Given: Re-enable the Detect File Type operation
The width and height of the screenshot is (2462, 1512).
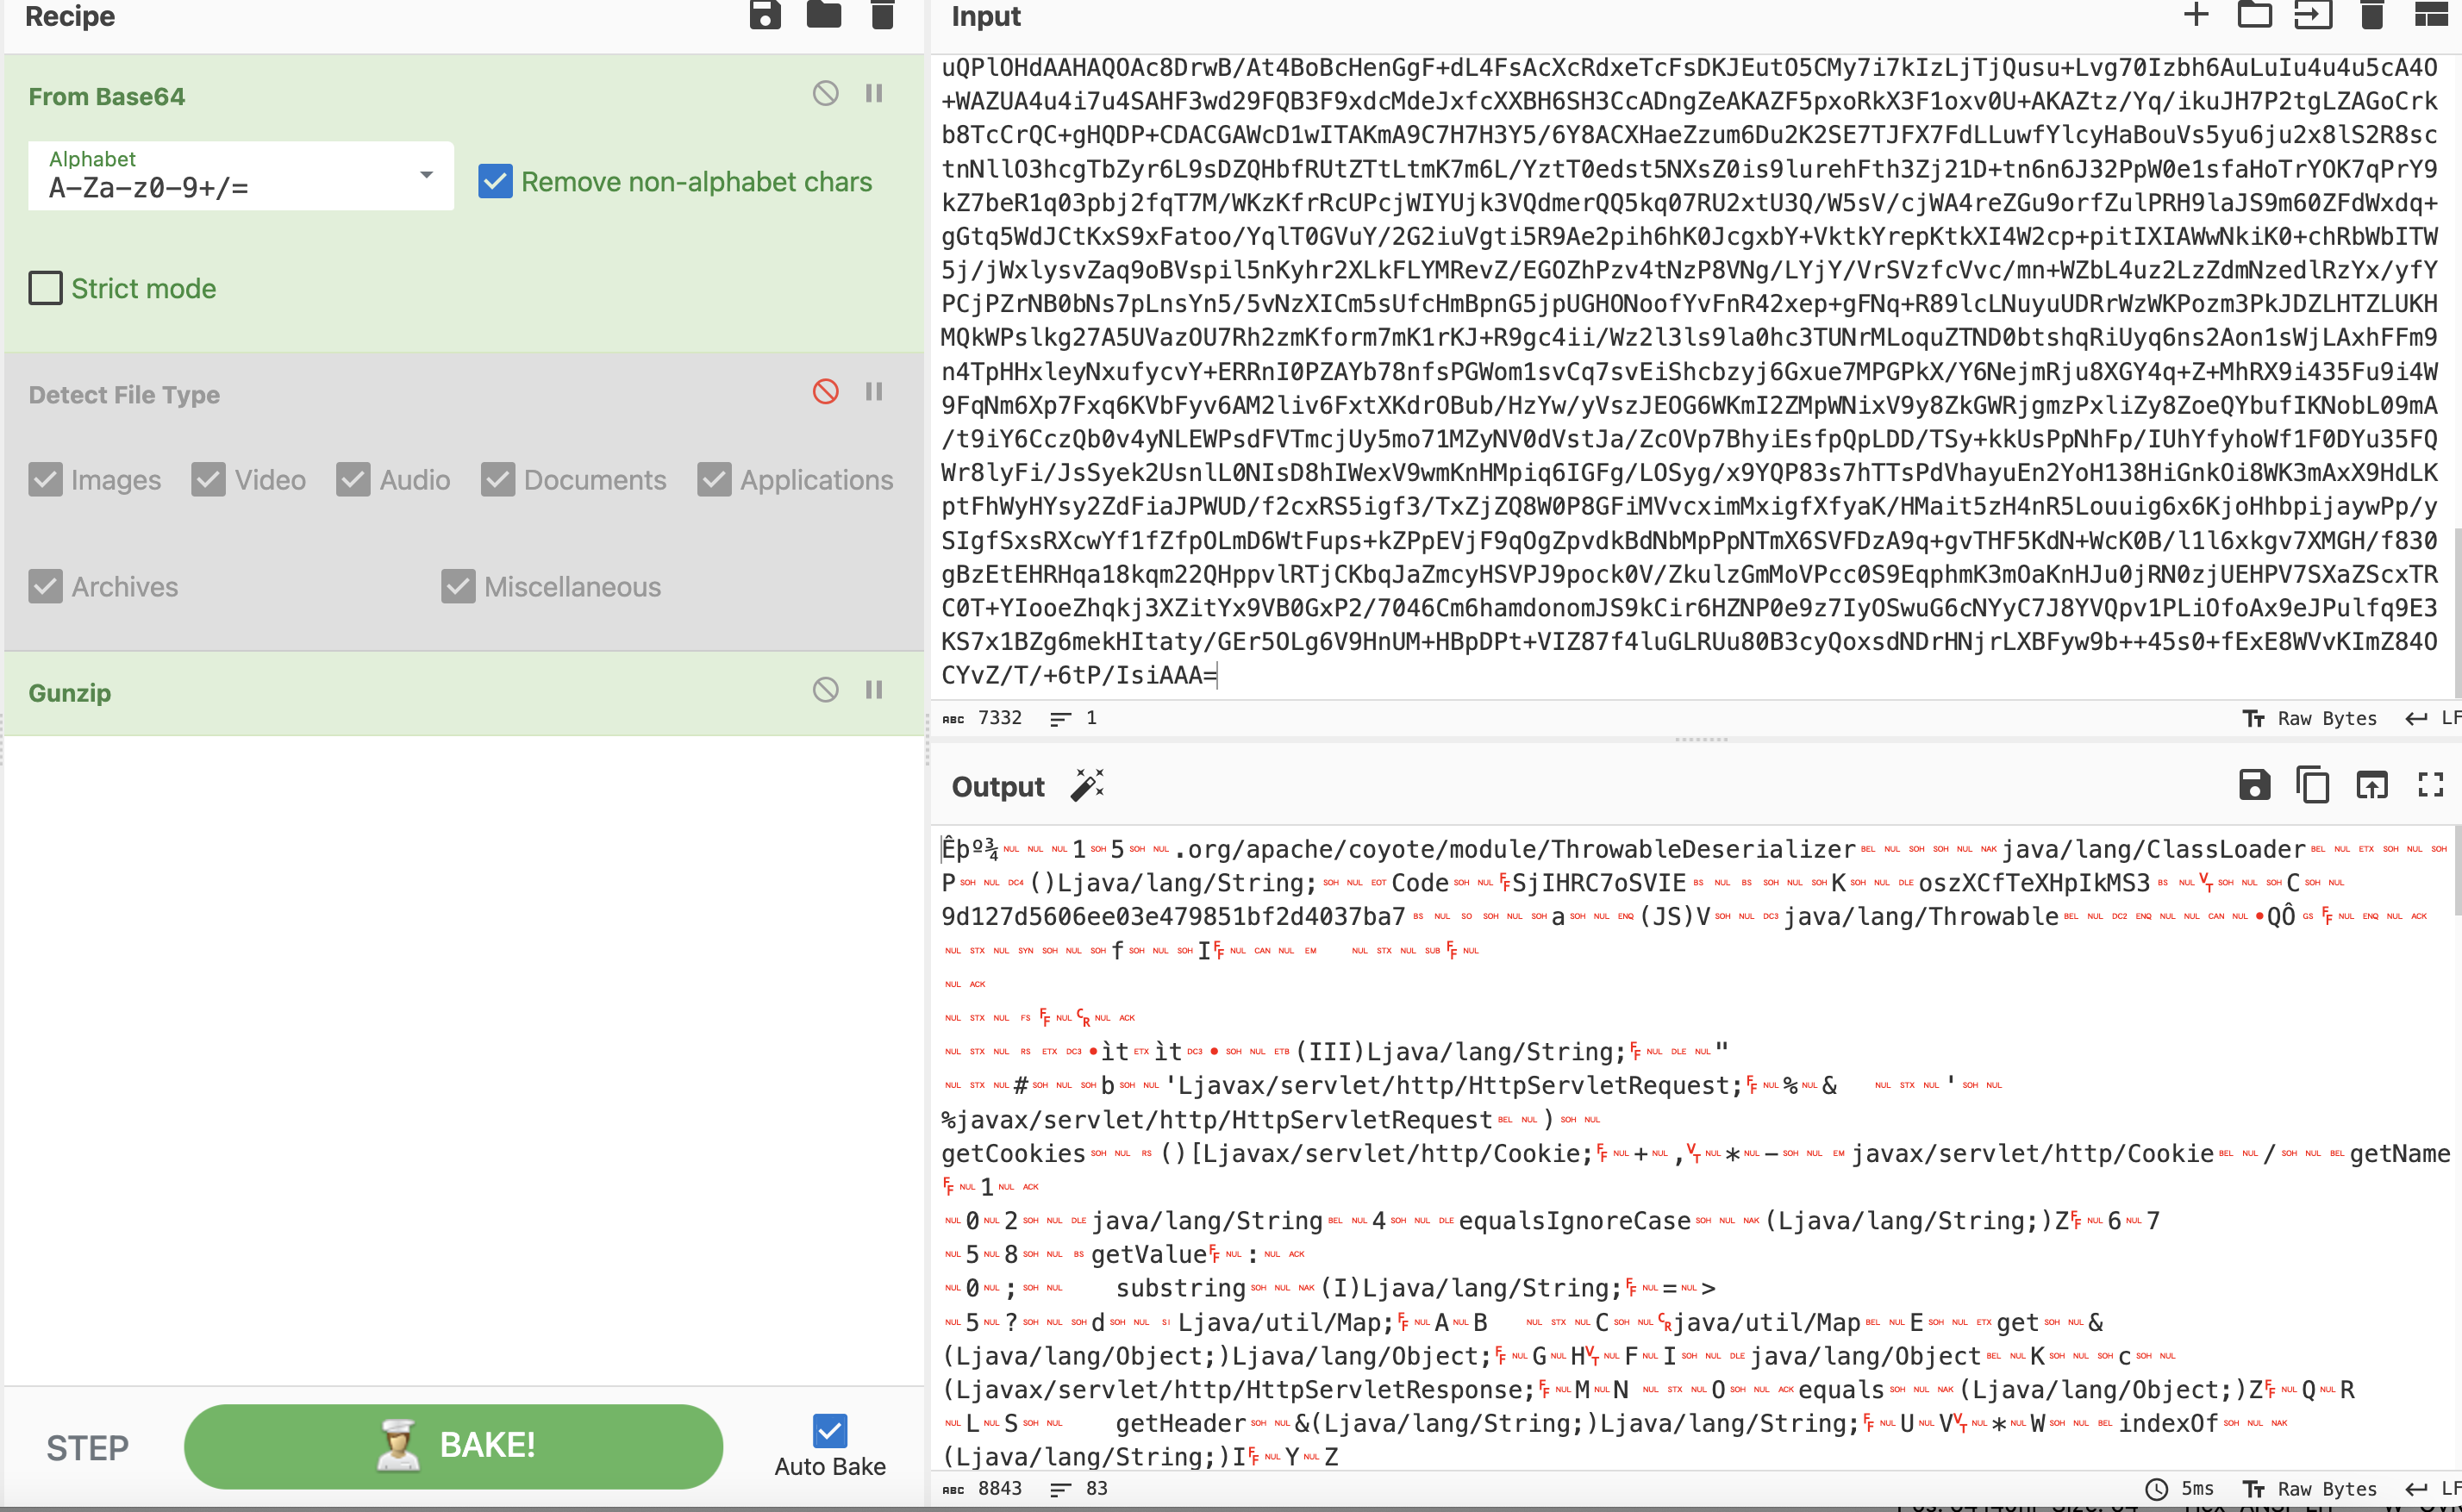Looking at the screenshot, I should click(x=825, y=392).
